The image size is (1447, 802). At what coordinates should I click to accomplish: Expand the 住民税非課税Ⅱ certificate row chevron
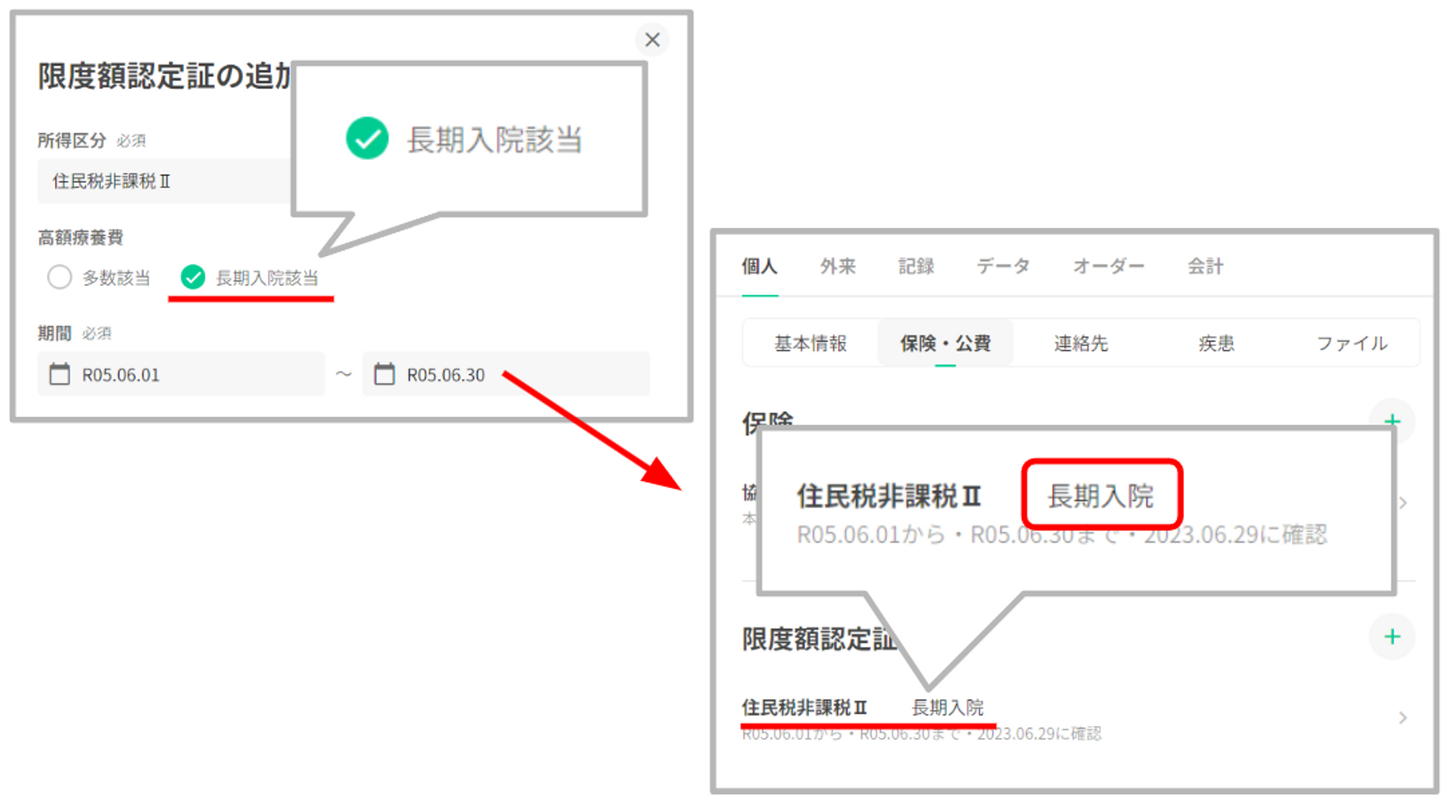coord(1402,717)
